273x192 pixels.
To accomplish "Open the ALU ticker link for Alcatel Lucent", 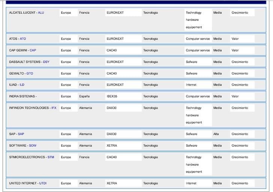I will point(41,13).
